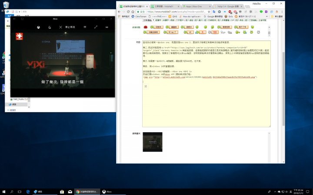Switch to the Xbox app taskbar button

113,192
